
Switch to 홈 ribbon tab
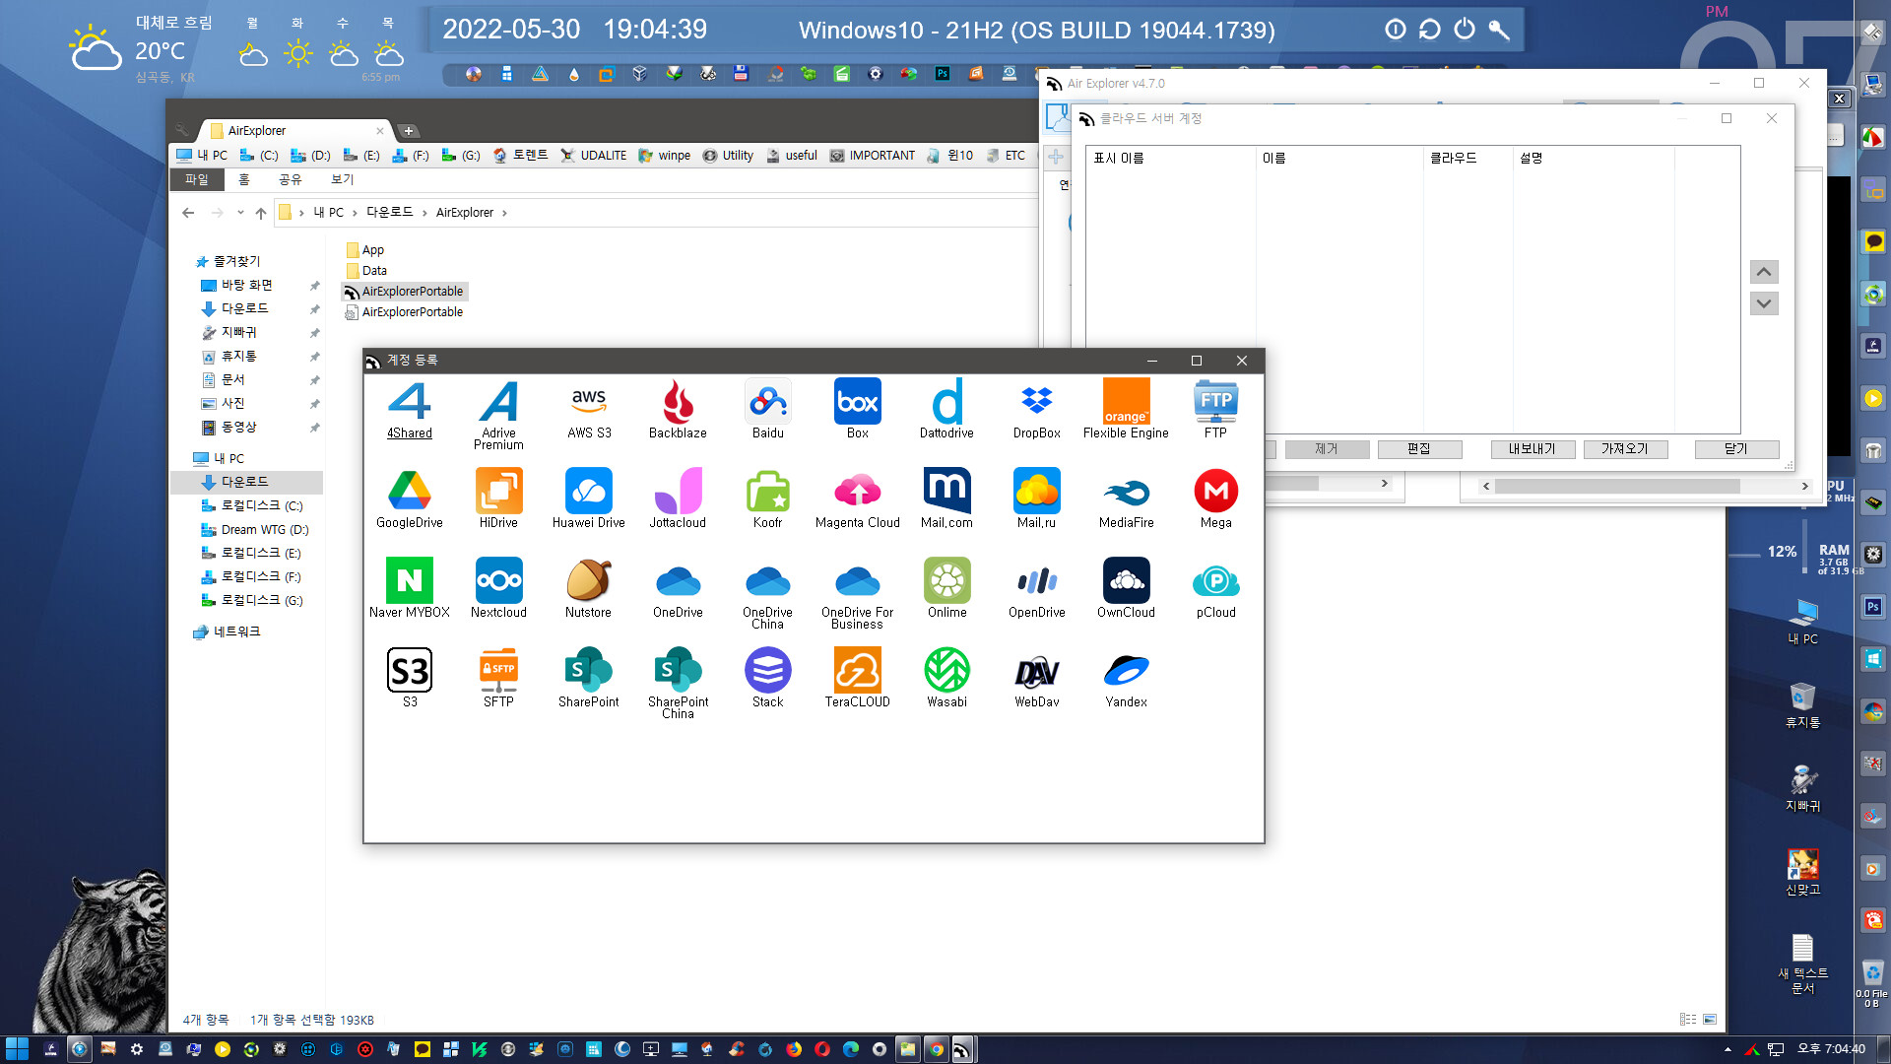(244, 179)
